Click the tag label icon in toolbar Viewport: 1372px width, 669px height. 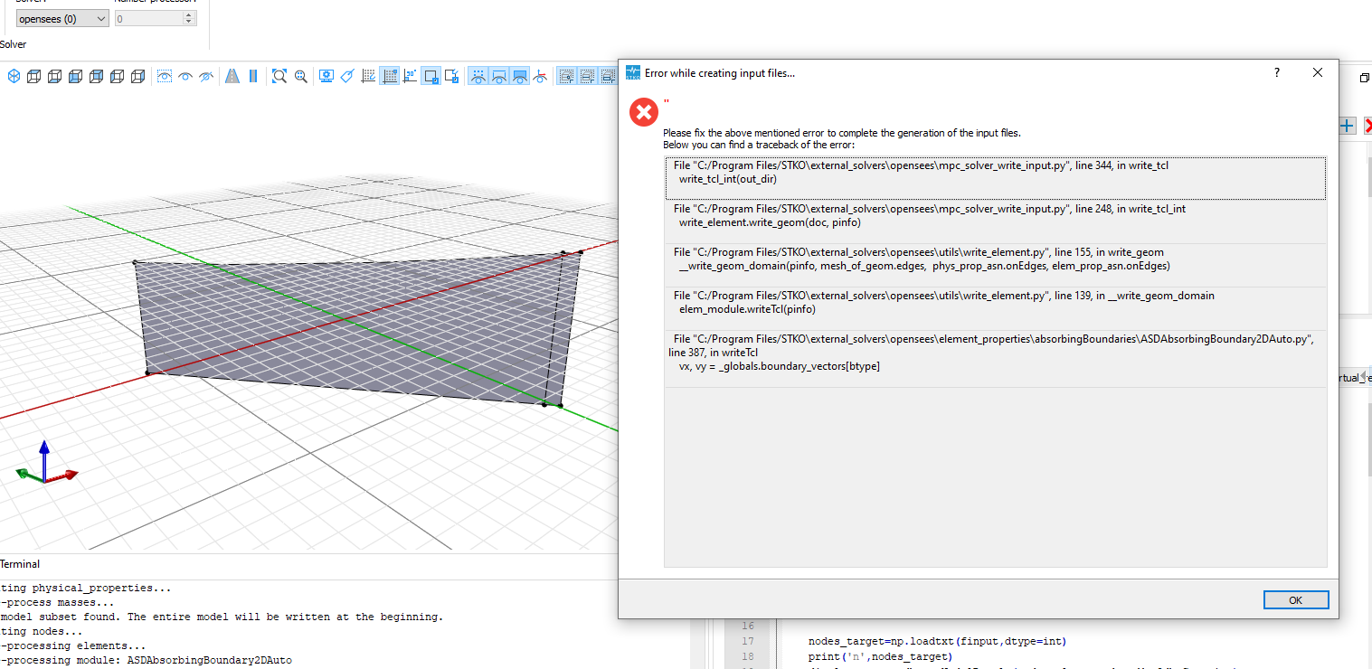pyautogui.click(x=347, y=77)
